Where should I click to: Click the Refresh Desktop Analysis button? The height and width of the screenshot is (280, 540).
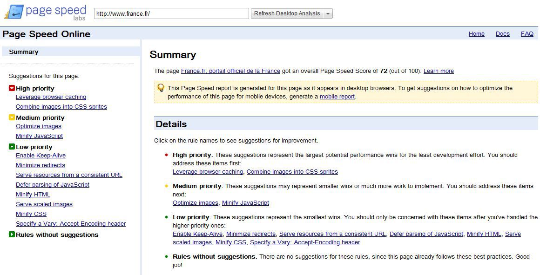[287, 13]
